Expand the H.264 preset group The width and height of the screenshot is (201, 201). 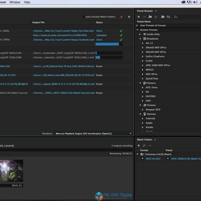pos(143,61)
